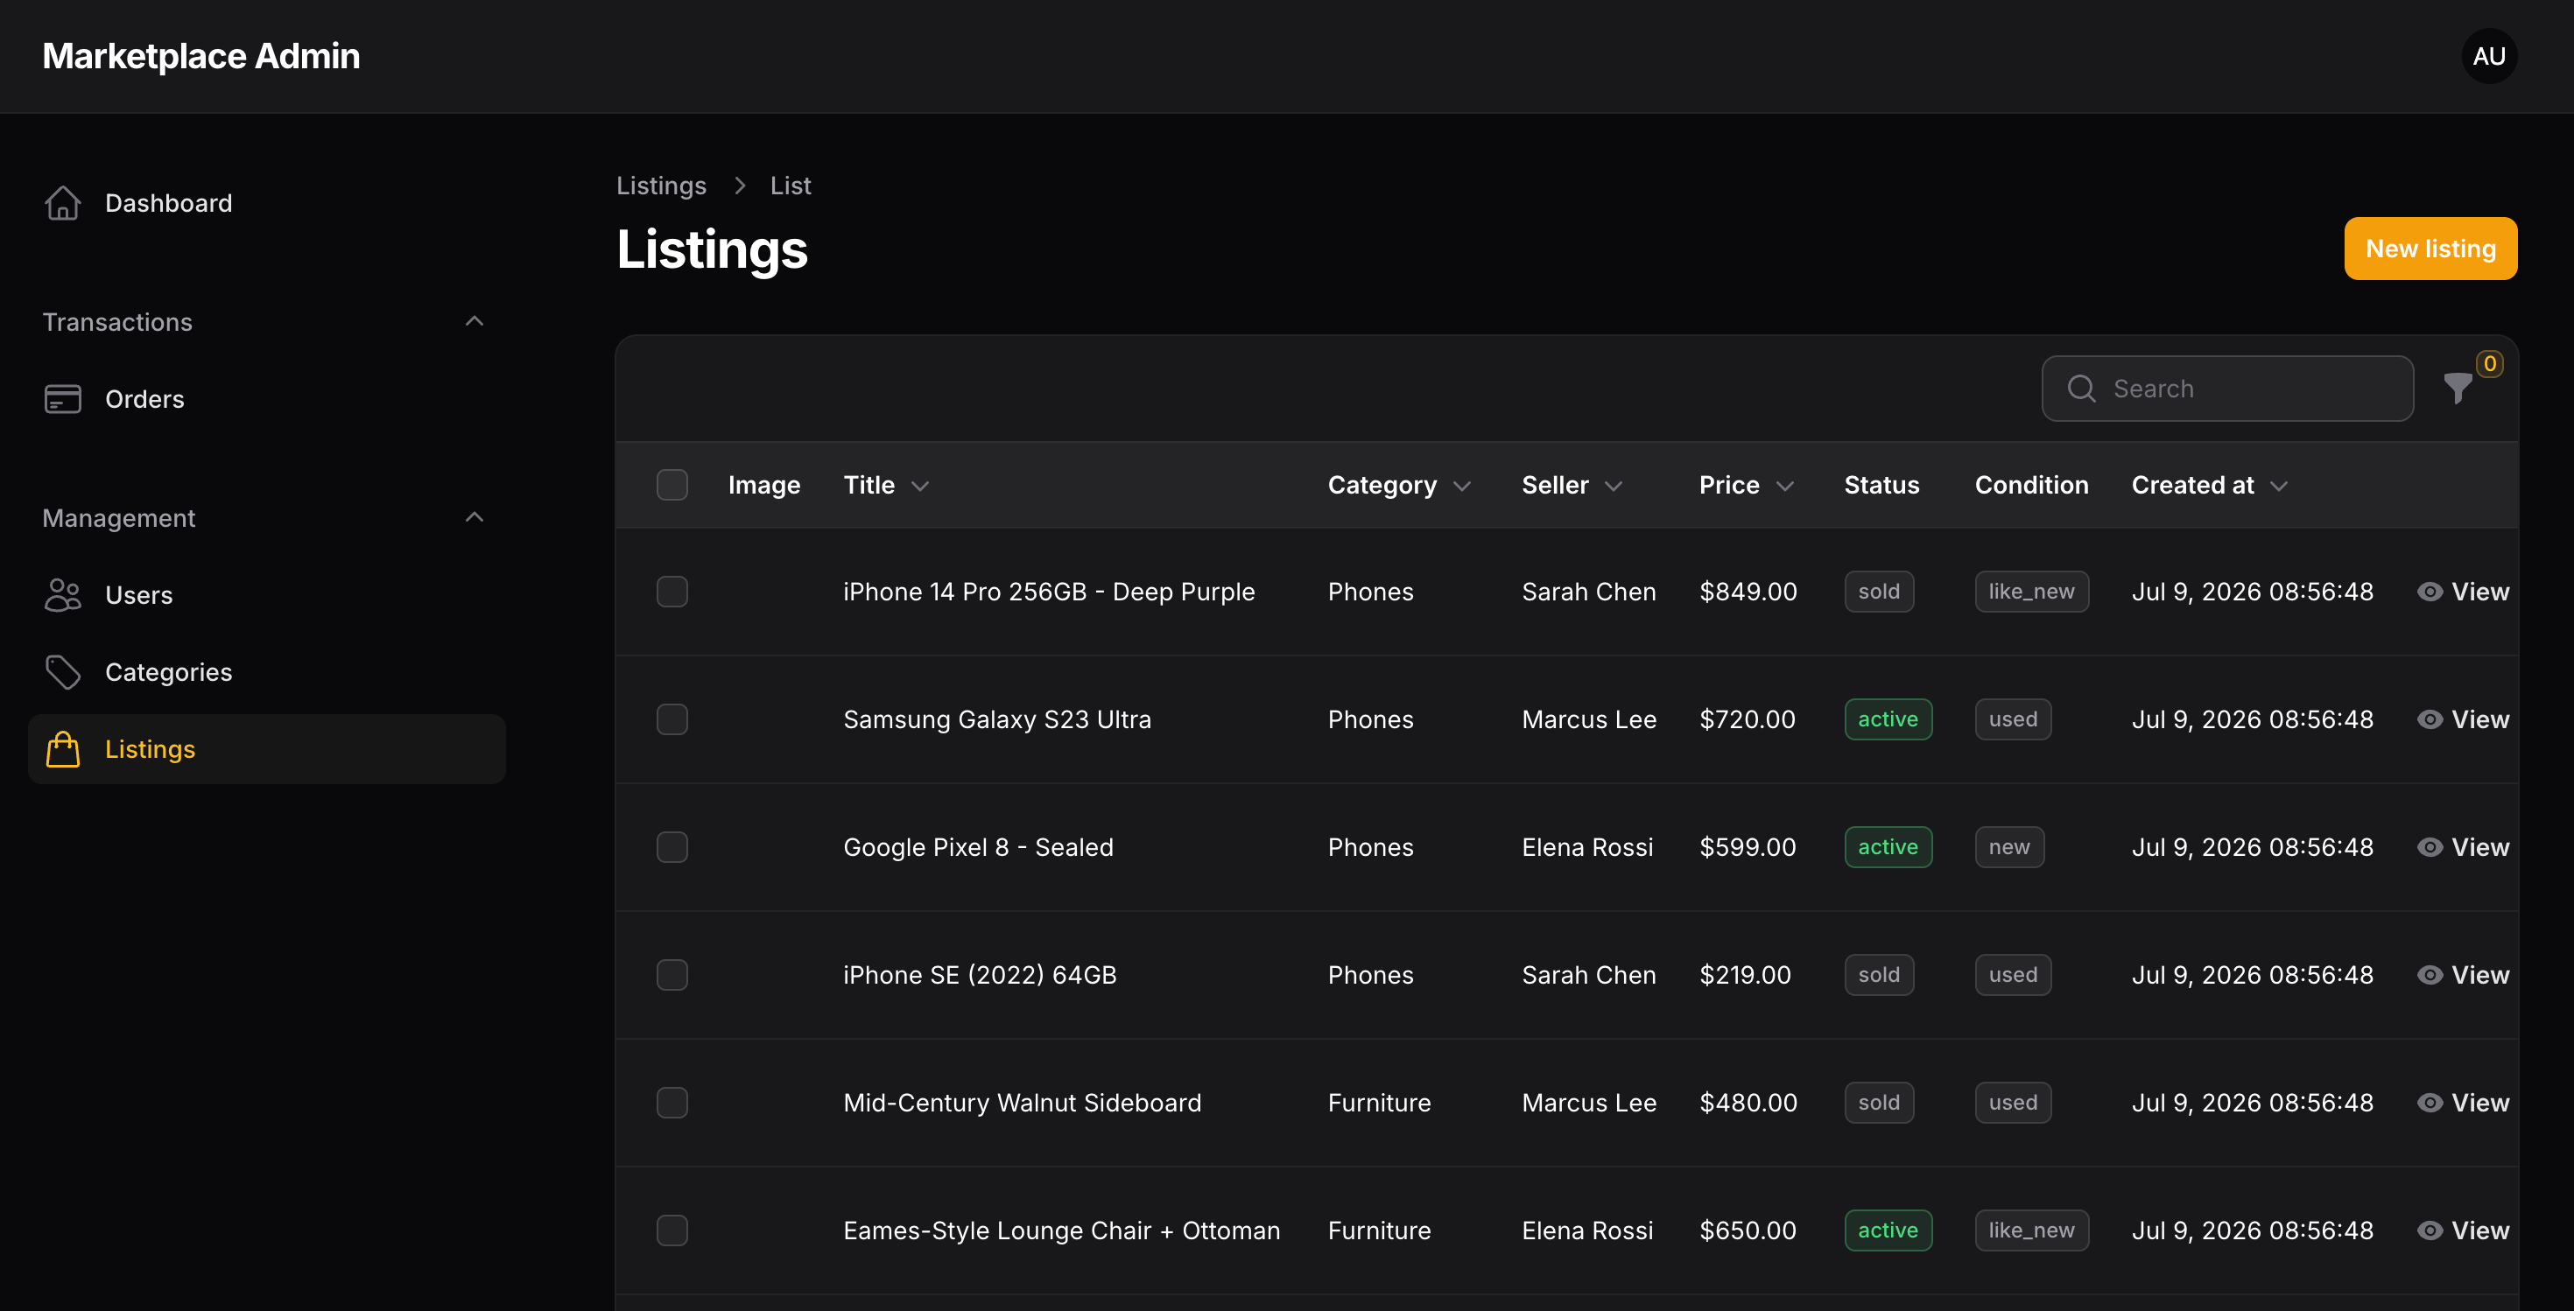Click breadcrumb separator chevron after Listings
This screenshot has height=1311, width=2574.
740,186
